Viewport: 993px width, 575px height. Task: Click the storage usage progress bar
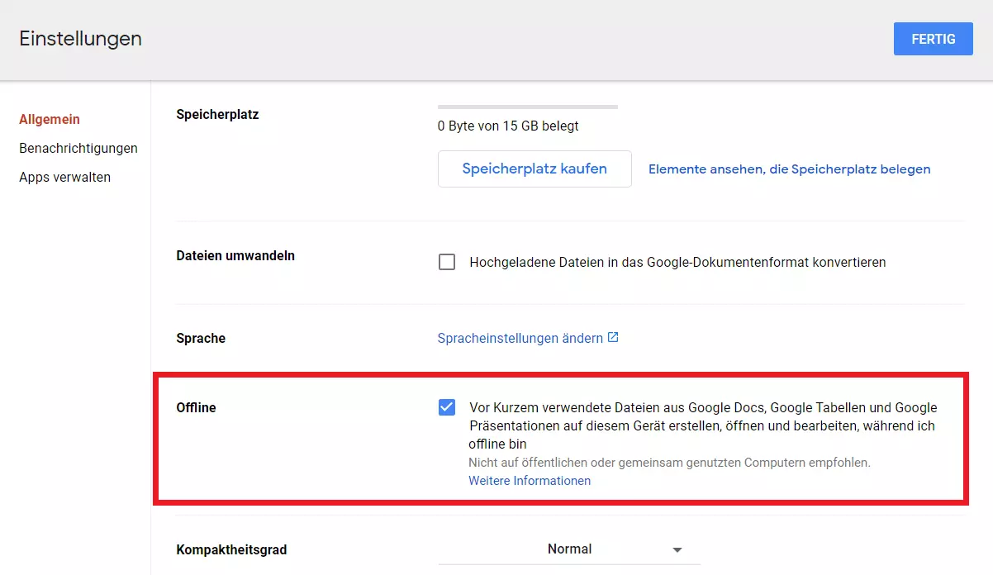coord(528,107)
